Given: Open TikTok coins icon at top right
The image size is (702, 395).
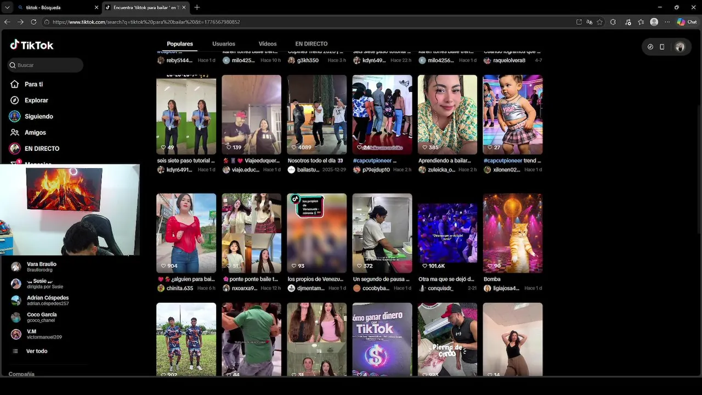Looking at the screenshot, I should pyautogui.click(x=650, y=47).
